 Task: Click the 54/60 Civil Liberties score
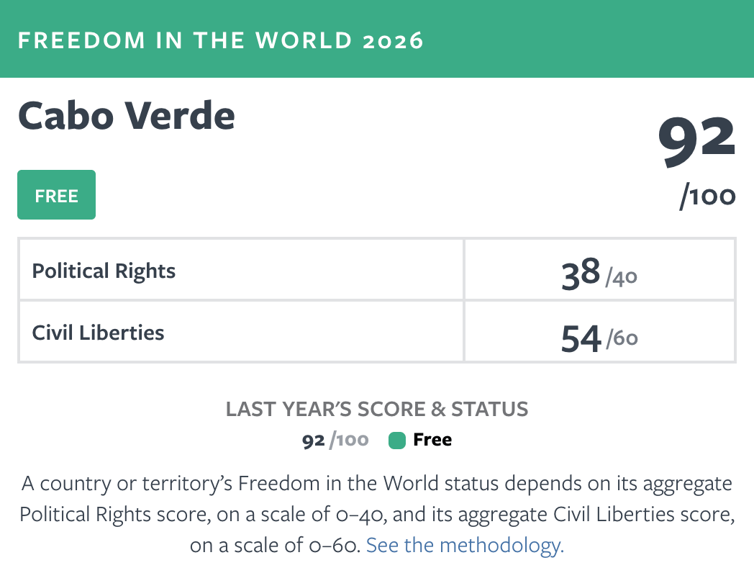pyautogui.click(x=599, y=338)
